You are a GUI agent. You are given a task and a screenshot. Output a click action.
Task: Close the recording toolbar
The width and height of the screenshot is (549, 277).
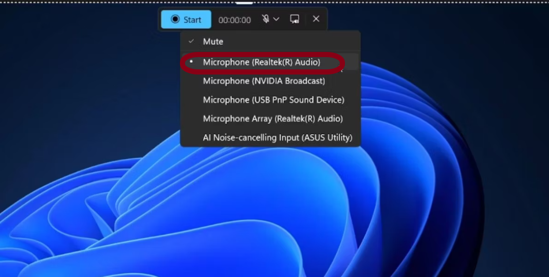pos(316,19)
